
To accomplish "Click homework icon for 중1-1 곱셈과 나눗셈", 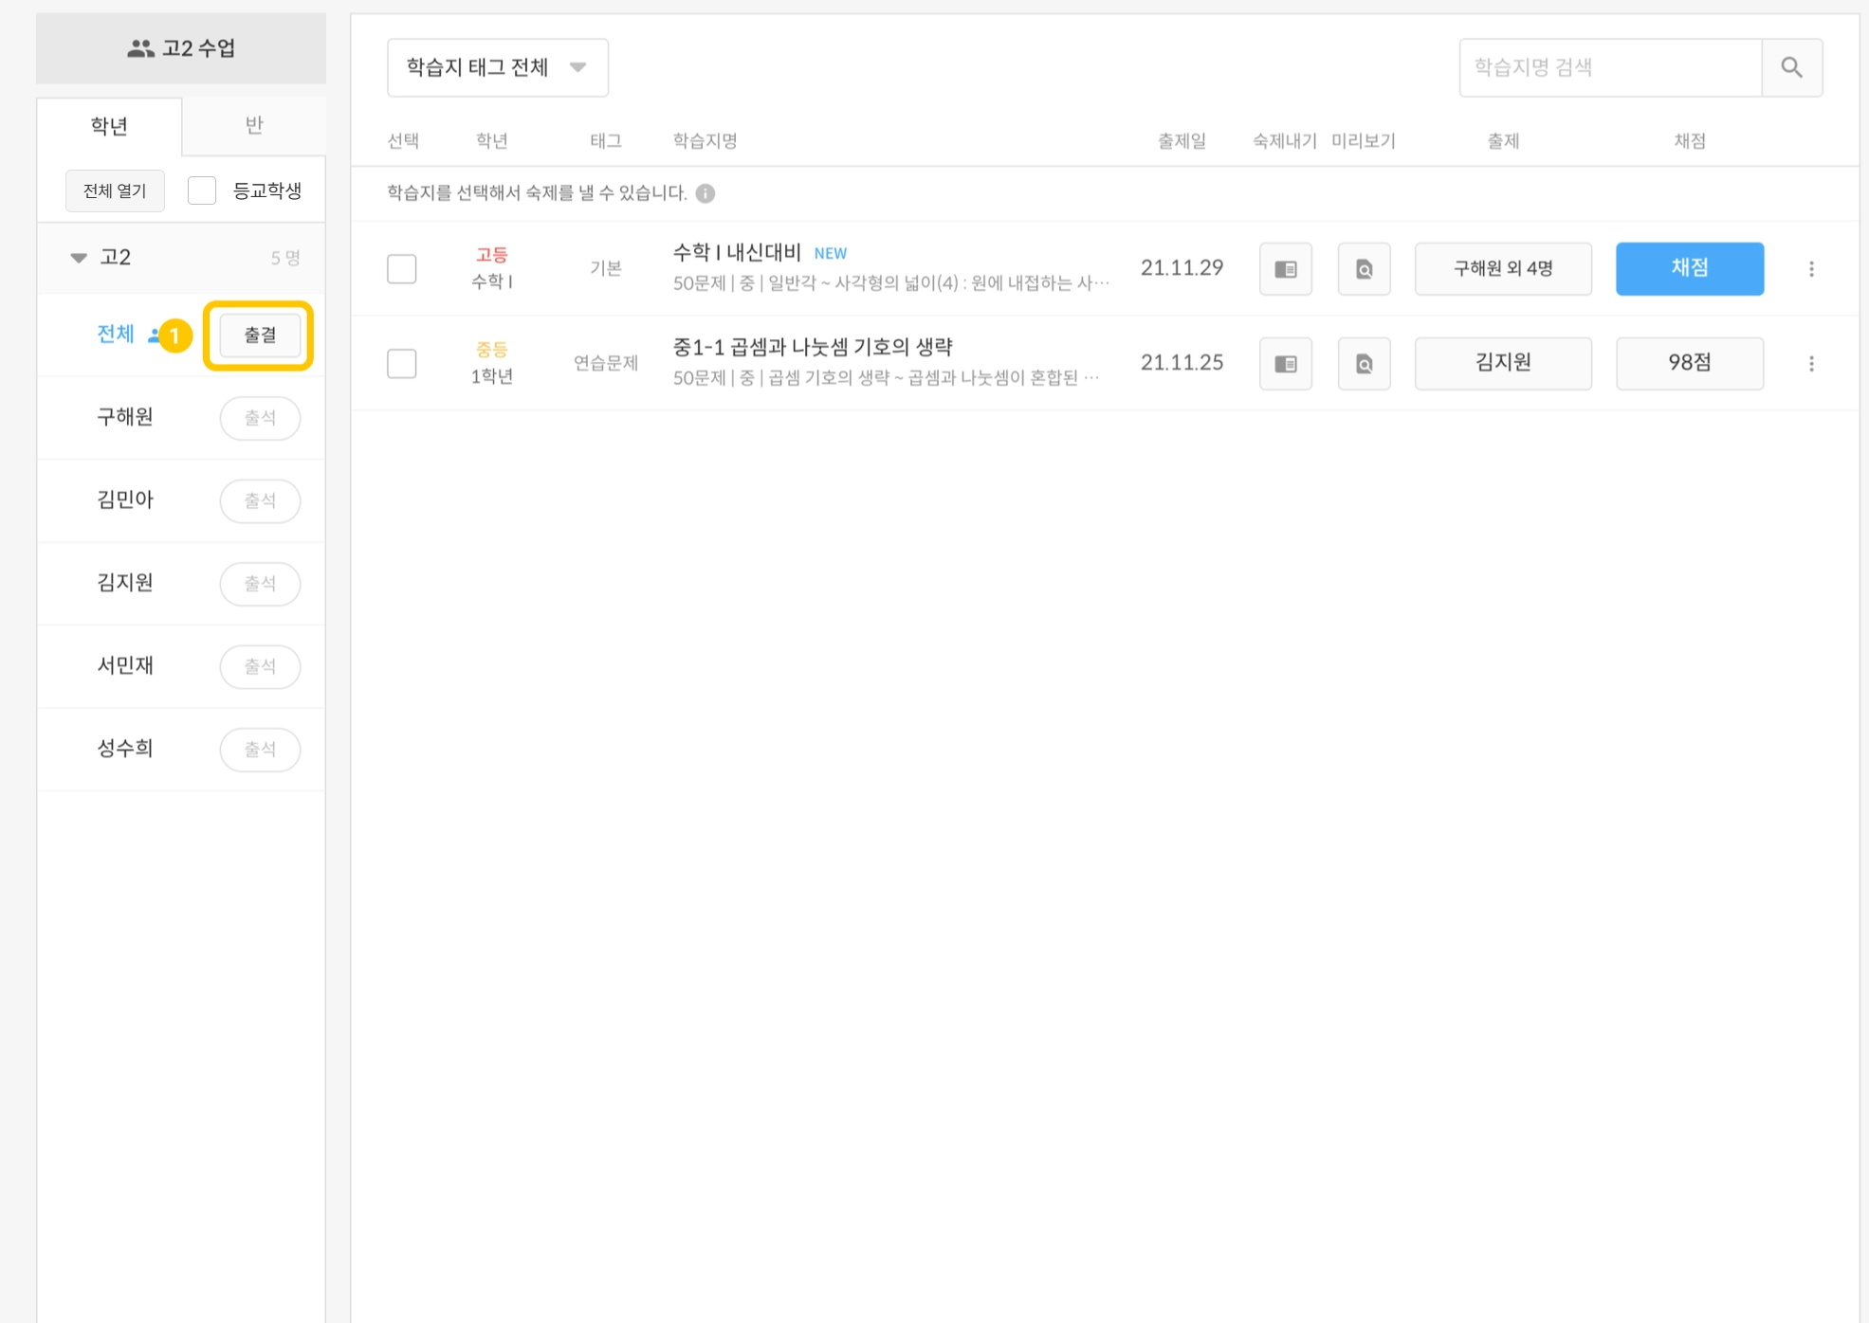I will (x=1285, y=364).
